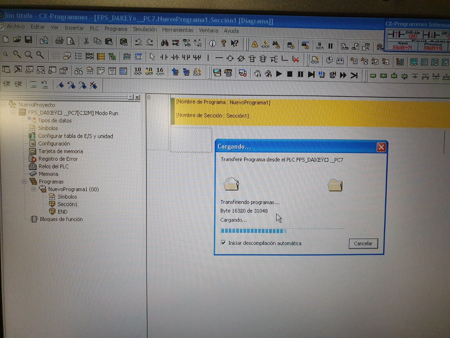Image resolution: width=450 pixels, height=338 pixels.
Task: Select Configurar tabla de E/S y unidad
Action: click(75, 136)
